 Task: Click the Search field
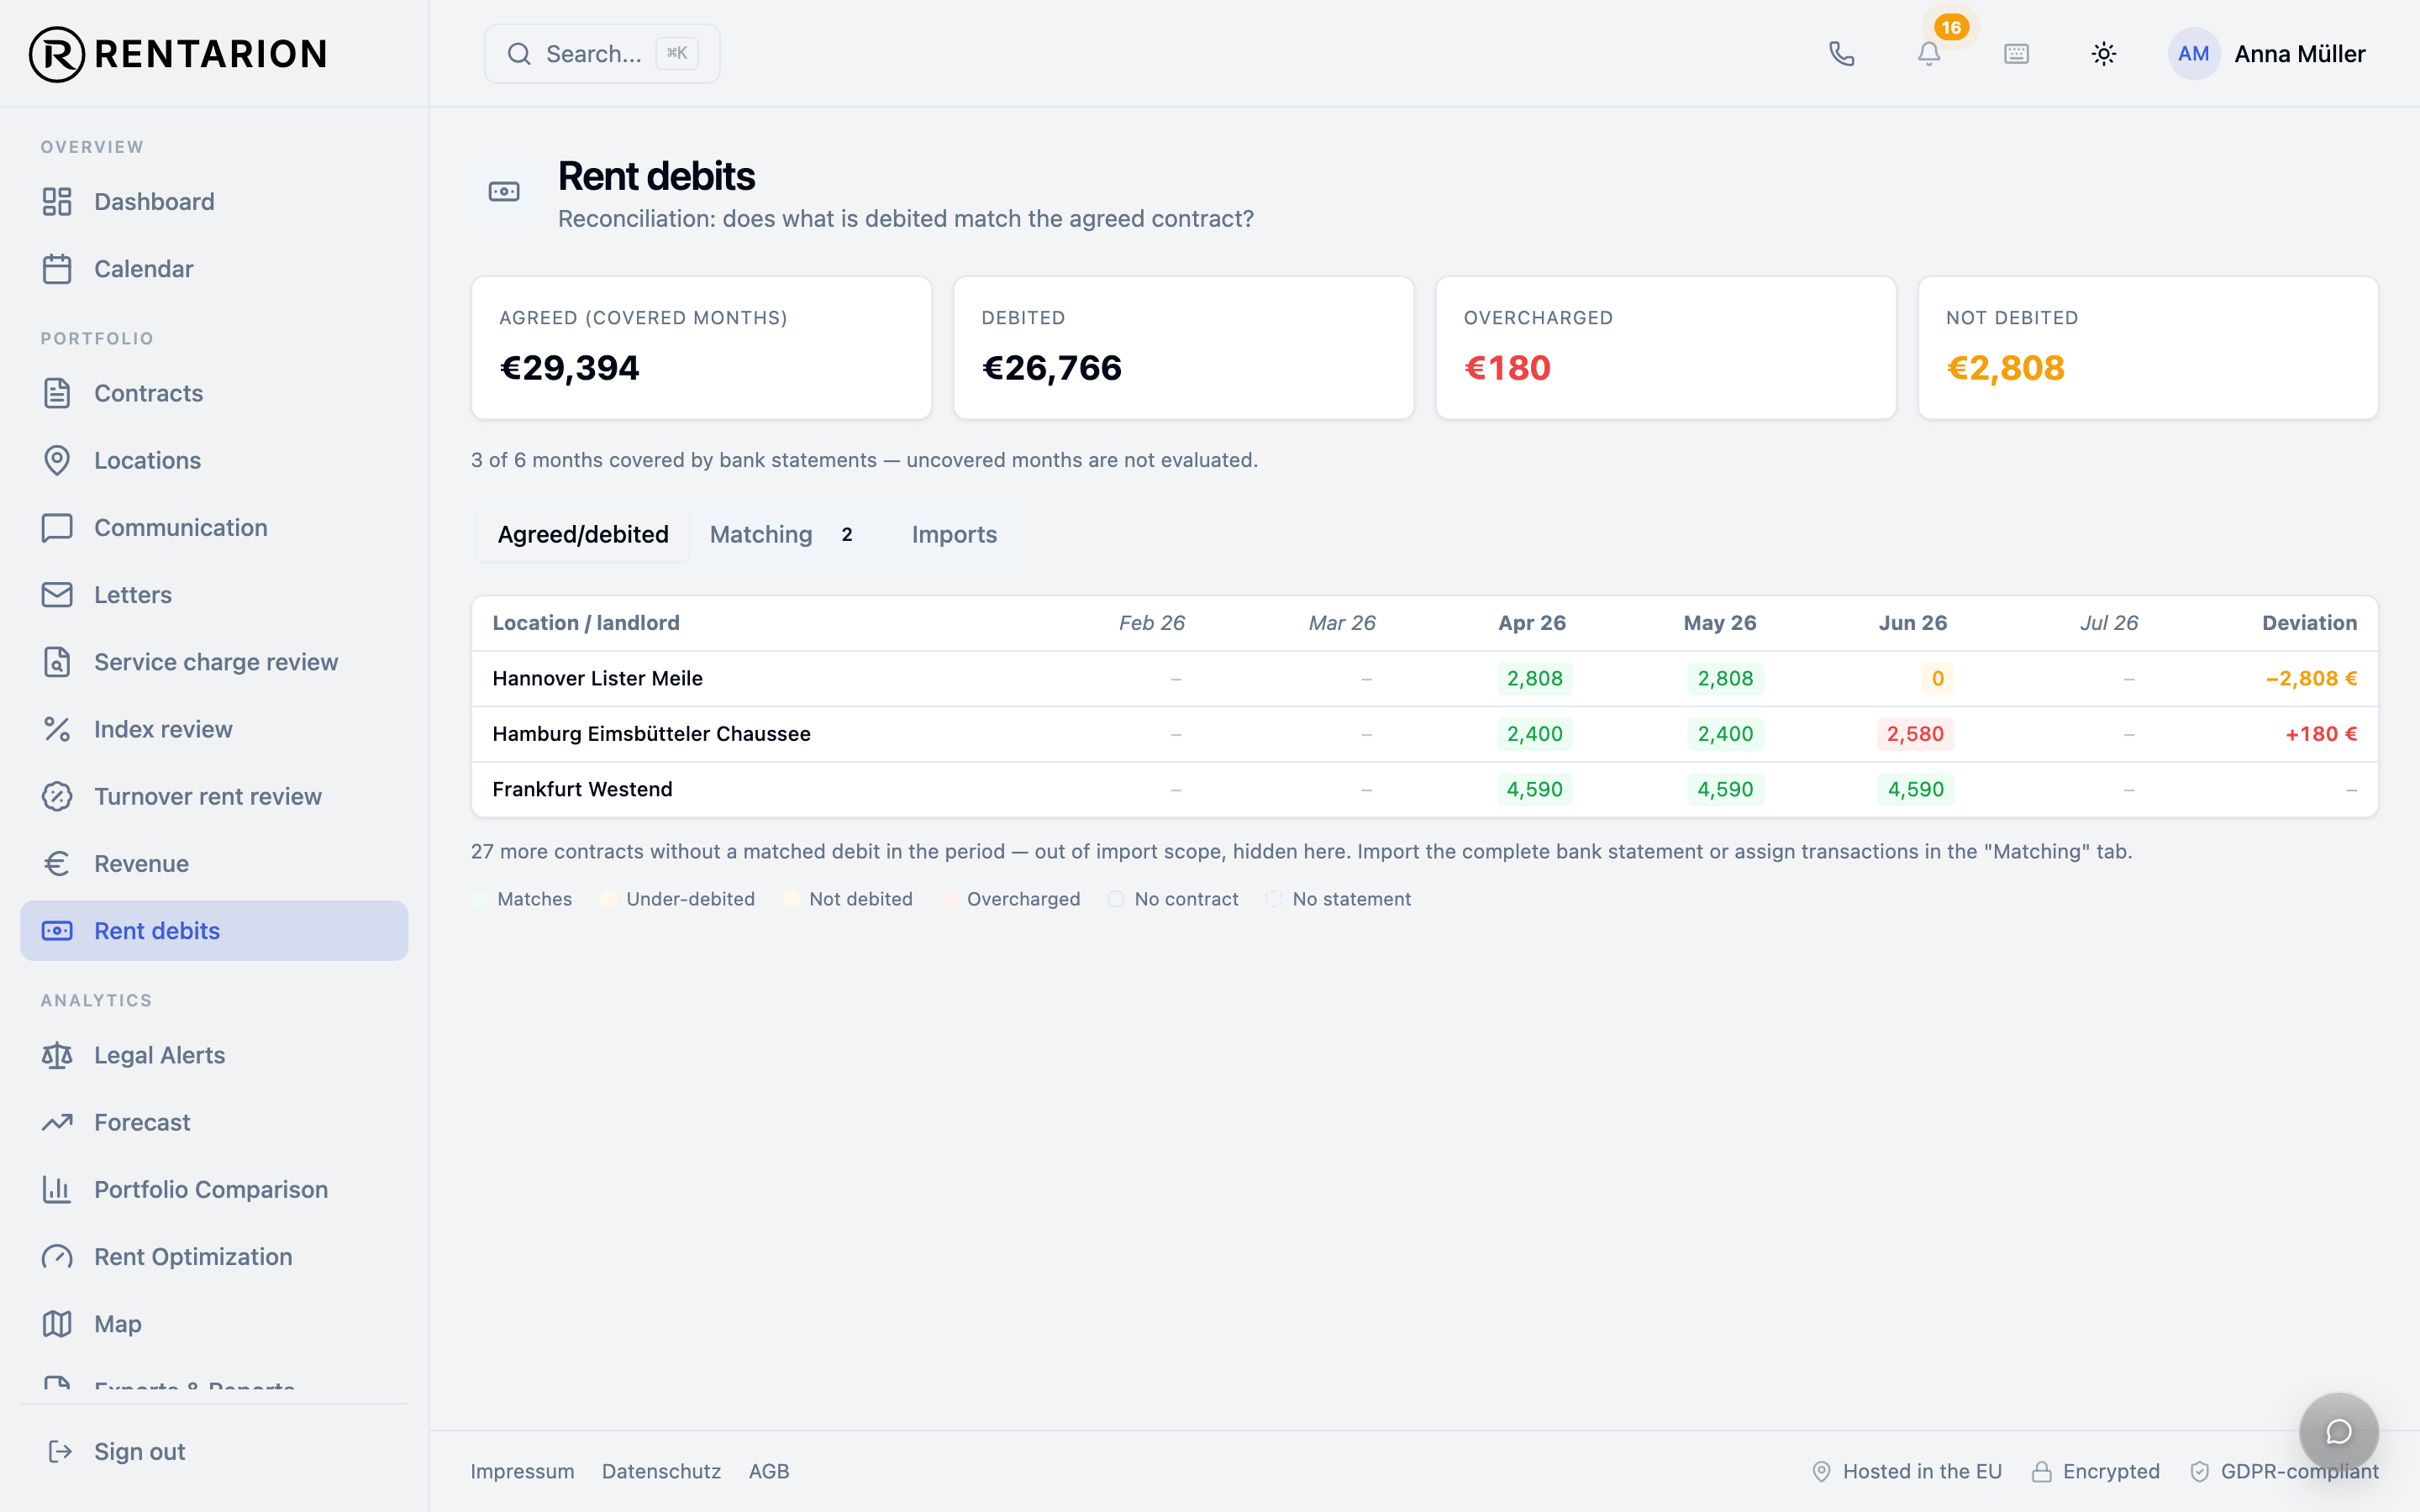[602, 54]
